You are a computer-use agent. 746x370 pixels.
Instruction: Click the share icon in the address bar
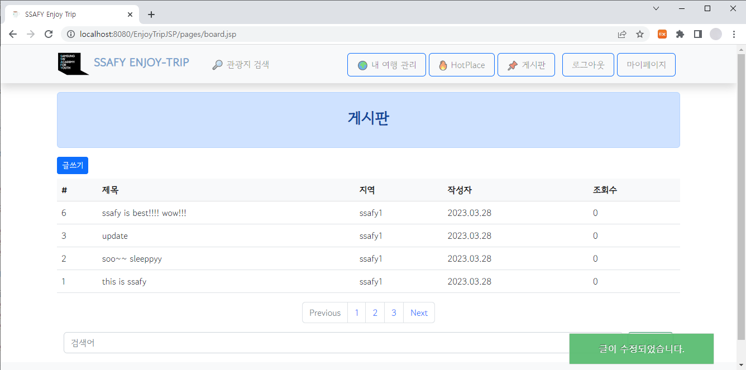pos(621,34)
